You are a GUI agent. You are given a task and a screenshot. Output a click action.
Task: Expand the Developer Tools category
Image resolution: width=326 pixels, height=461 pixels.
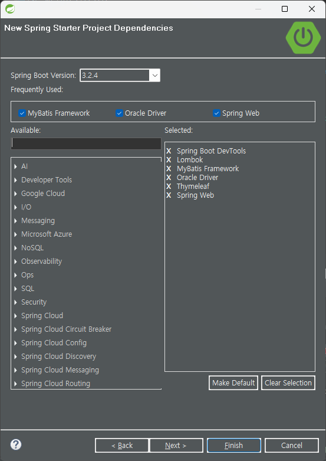(x=15, y=180)
